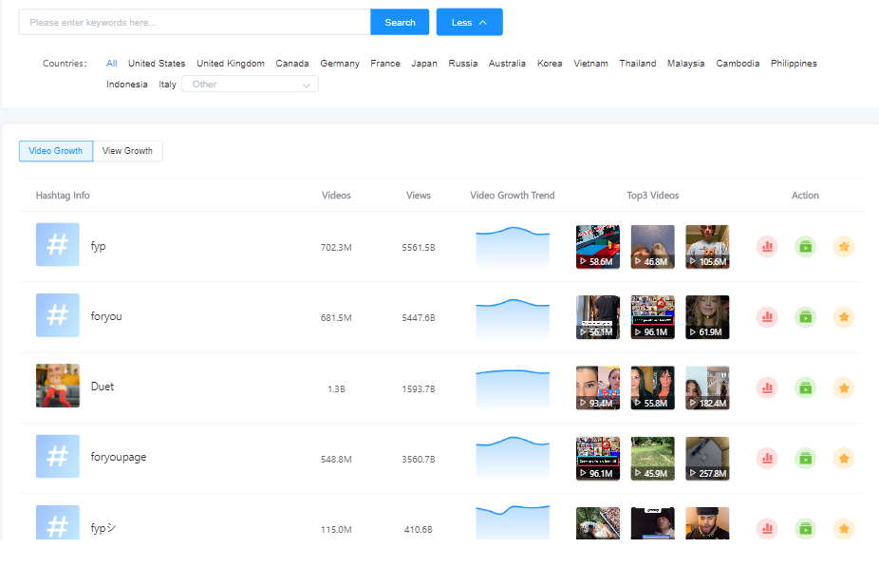Toggle the favorite star for the Duet hashtag
This screenshot has height=567, width=879.
844,387
